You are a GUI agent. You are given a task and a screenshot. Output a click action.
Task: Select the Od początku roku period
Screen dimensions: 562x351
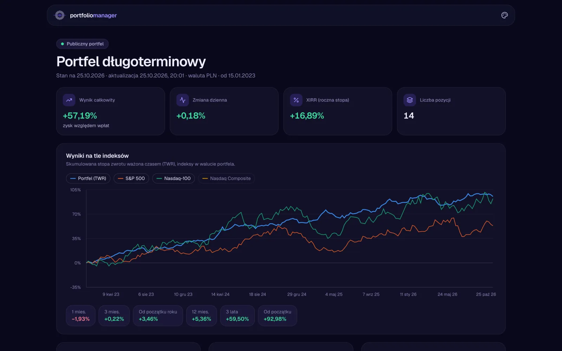[x=158, y=316]
